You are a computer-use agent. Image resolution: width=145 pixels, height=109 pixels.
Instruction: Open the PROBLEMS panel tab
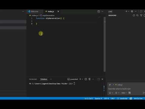point(33,79)
